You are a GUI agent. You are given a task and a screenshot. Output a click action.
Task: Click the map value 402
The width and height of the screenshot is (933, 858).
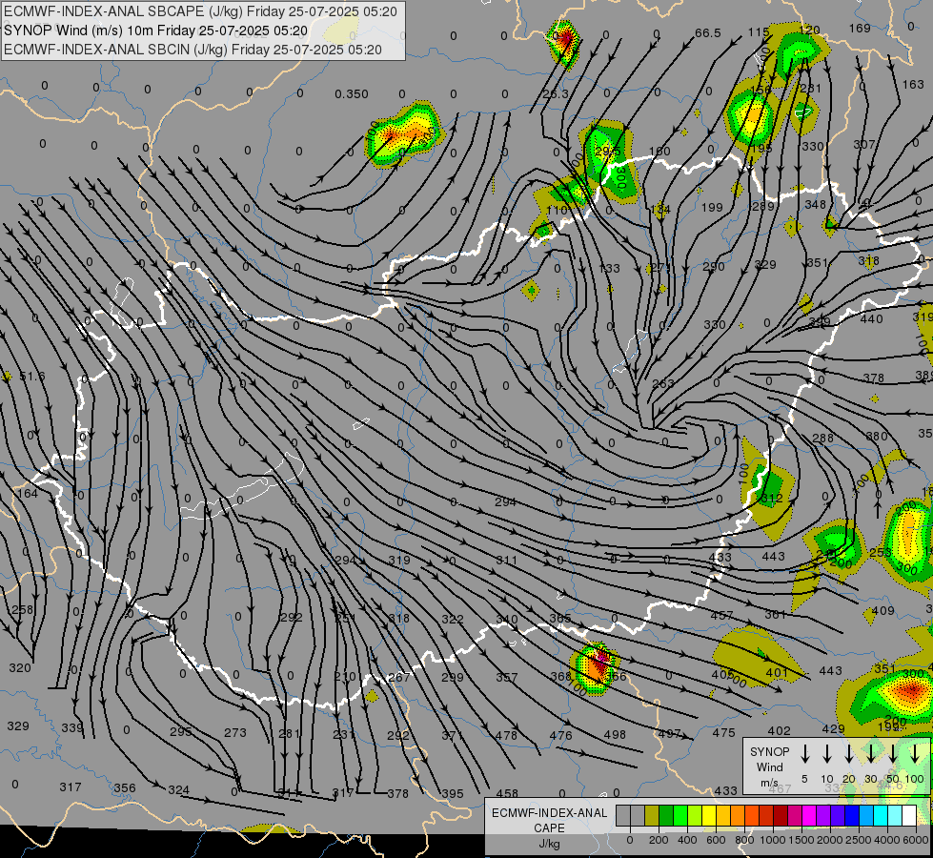pyautogui.click(x=779, y=730)
